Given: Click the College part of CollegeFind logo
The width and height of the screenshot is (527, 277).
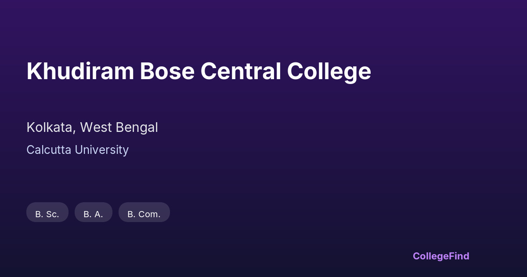Looking at the screenshot, I should [430, 256].
